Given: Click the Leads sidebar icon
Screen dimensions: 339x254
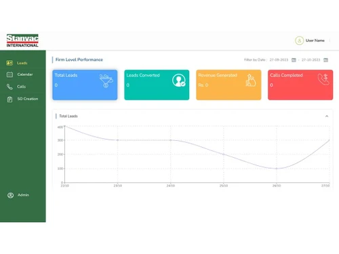Looking at the screenshot, I should (9, 63).
